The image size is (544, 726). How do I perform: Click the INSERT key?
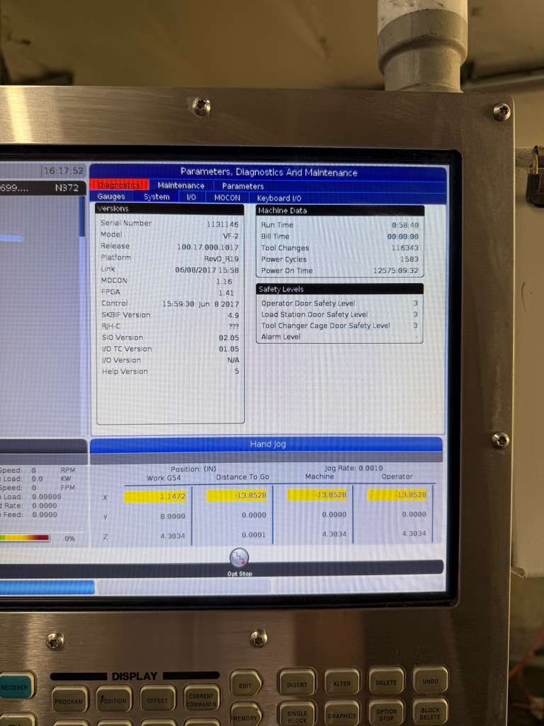tap(297, 683)
